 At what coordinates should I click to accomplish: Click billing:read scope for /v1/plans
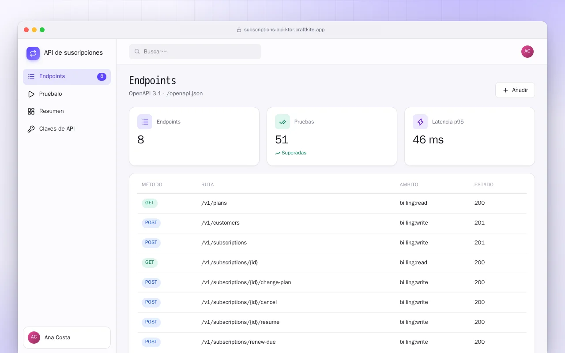[x=414, y=203]
